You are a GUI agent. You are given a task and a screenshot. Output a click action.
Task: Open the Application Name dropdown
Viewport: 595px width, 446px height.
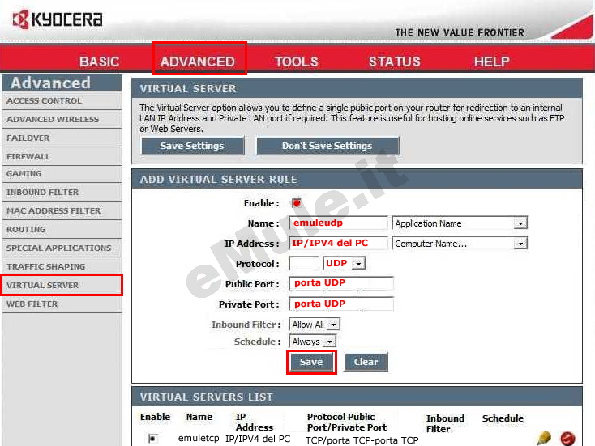tap(460, 223)
